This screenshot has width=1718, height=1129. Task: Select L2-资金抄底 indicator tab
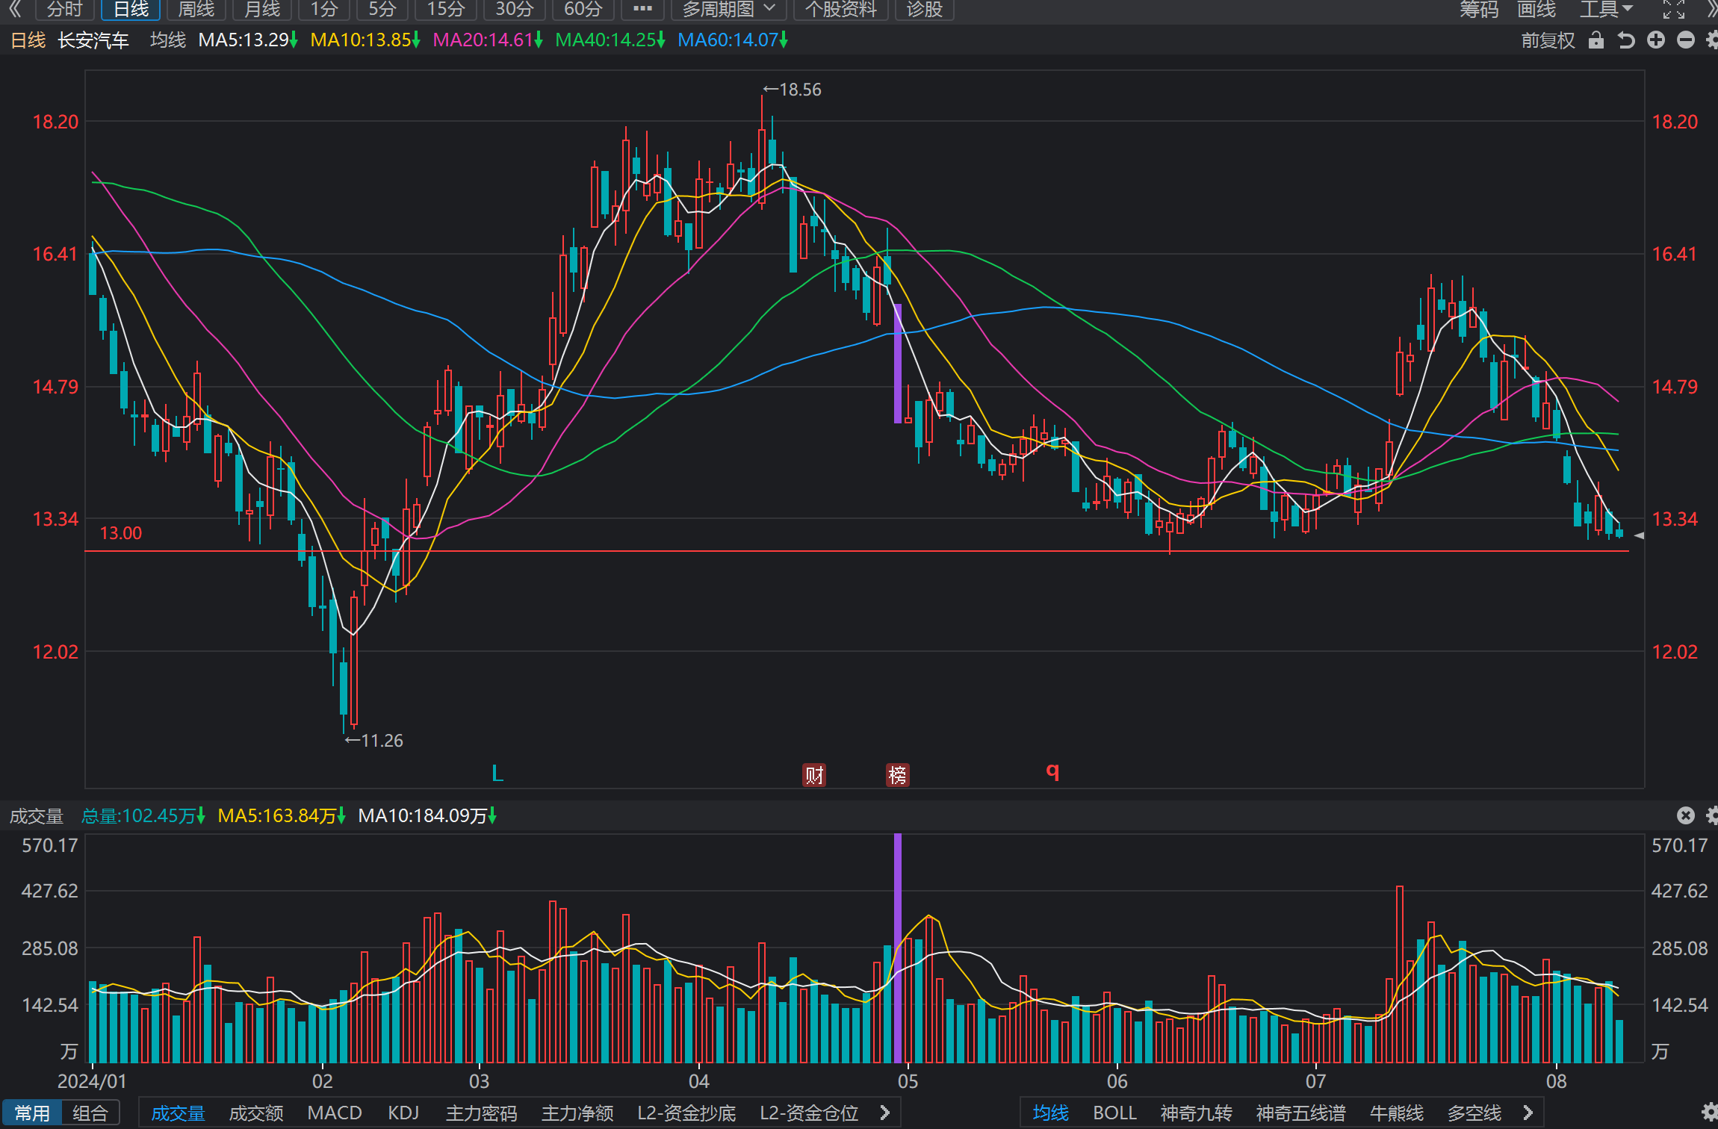[686, 1113]
